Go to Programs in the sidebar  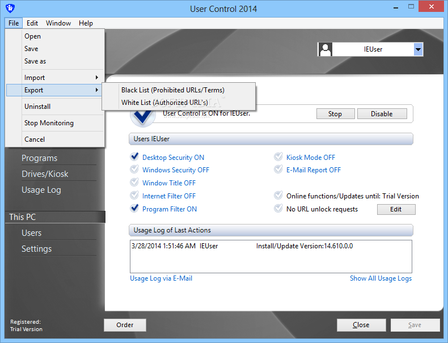pos(40,158)
